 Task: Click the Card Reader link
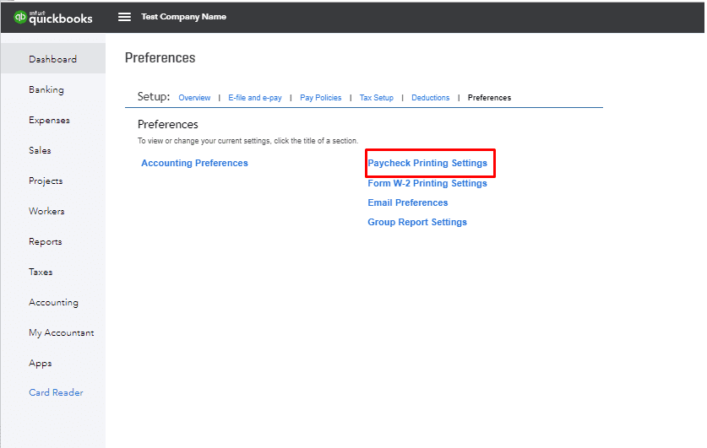pos(56,392)
